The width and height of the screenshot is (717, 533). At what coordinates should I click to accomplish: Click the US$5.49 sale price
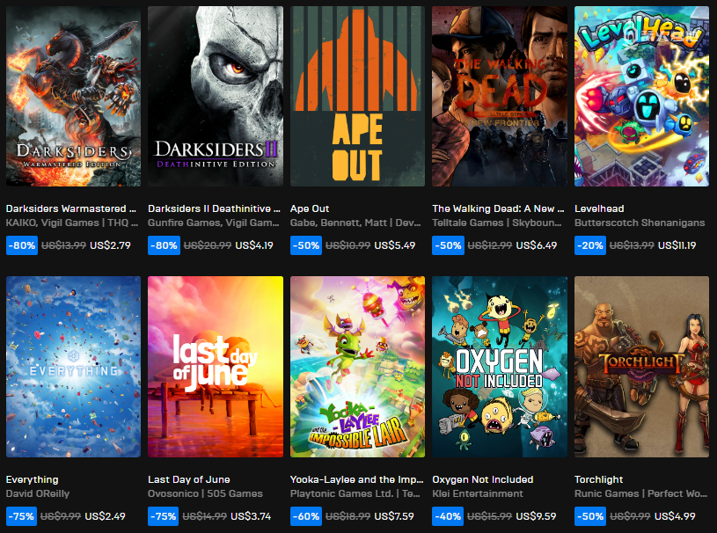coord(395,245)
